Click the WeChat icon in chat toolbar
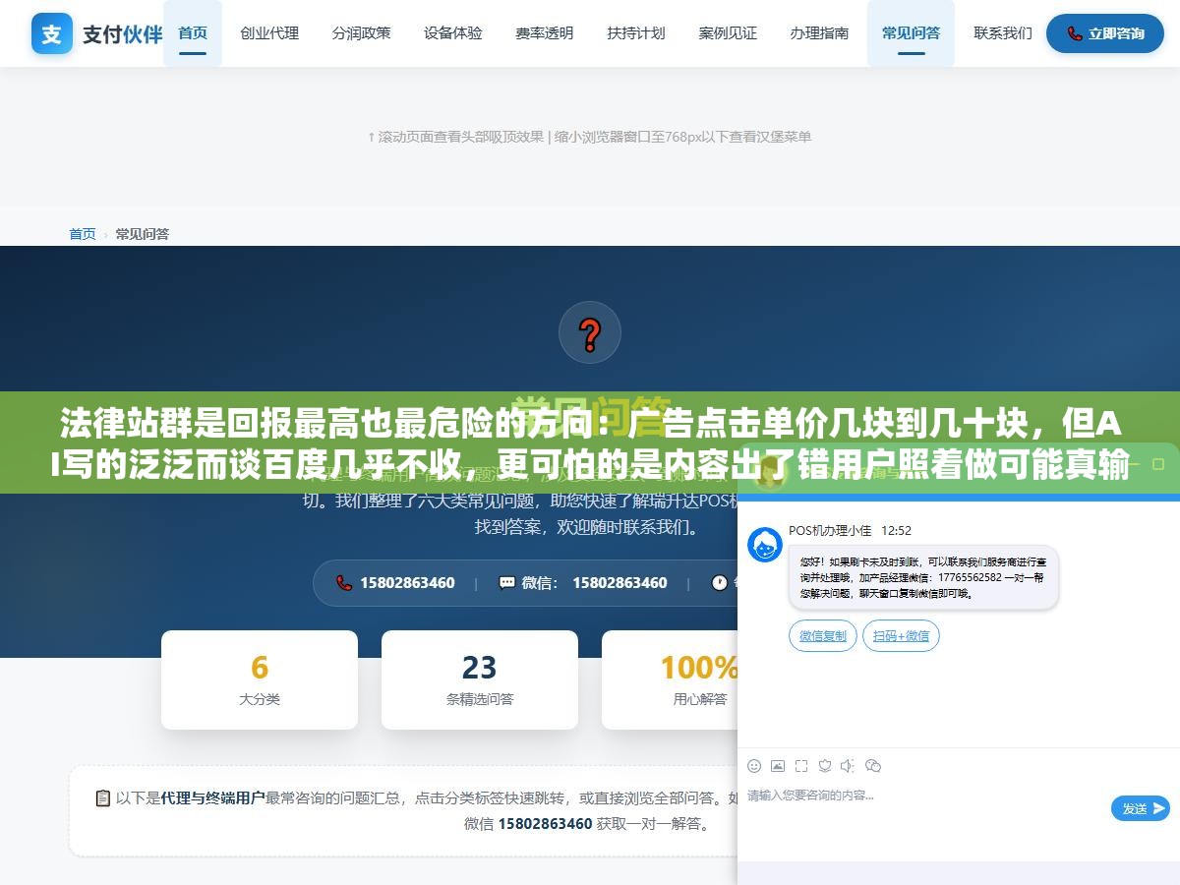1180x885 pixels. click(873, 766)
